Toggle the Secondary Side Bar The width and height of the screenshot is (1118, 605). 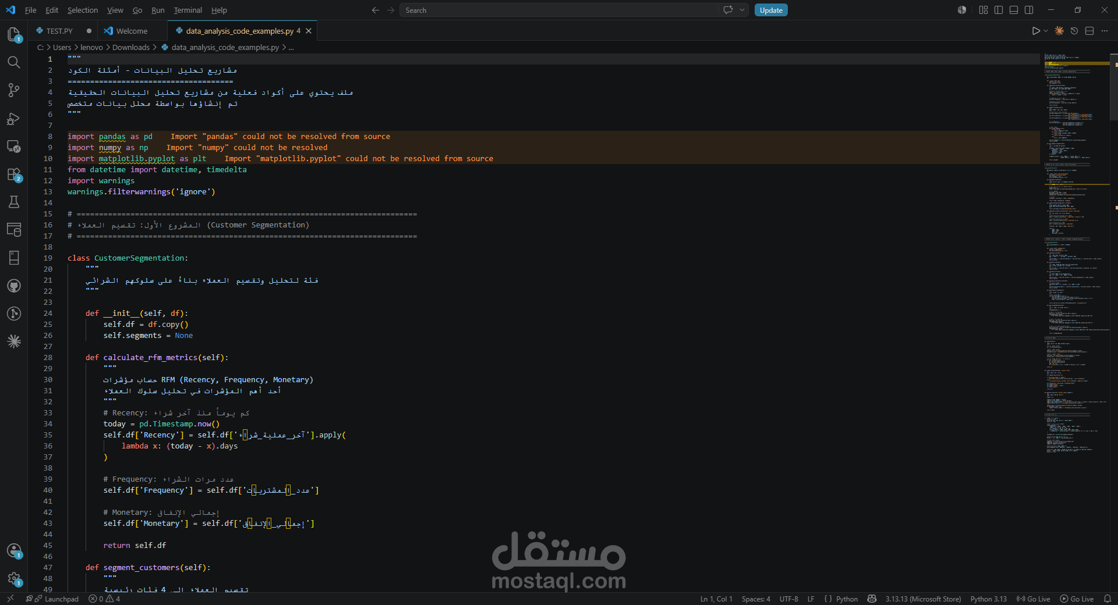1029,10
